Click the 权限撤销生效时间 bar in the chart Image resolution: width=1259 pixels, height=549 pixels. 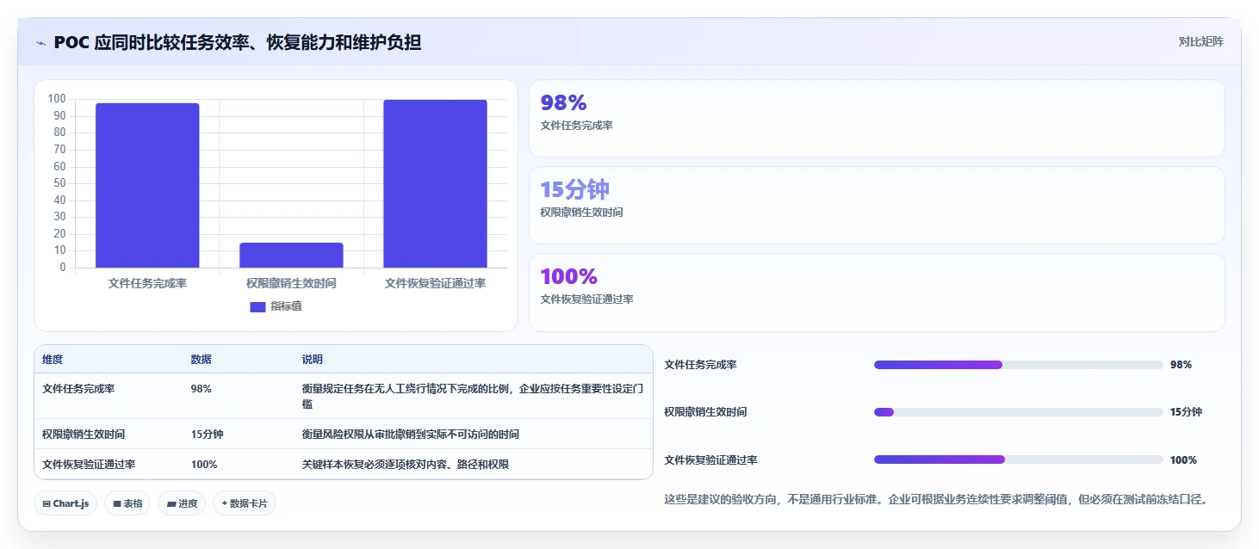(291, 255)
